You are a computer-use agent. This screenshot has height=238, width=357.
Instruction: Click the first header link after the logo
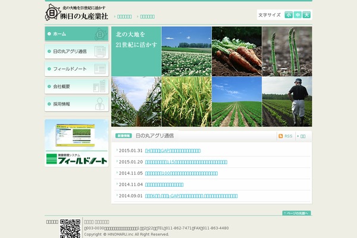[124, 17]
